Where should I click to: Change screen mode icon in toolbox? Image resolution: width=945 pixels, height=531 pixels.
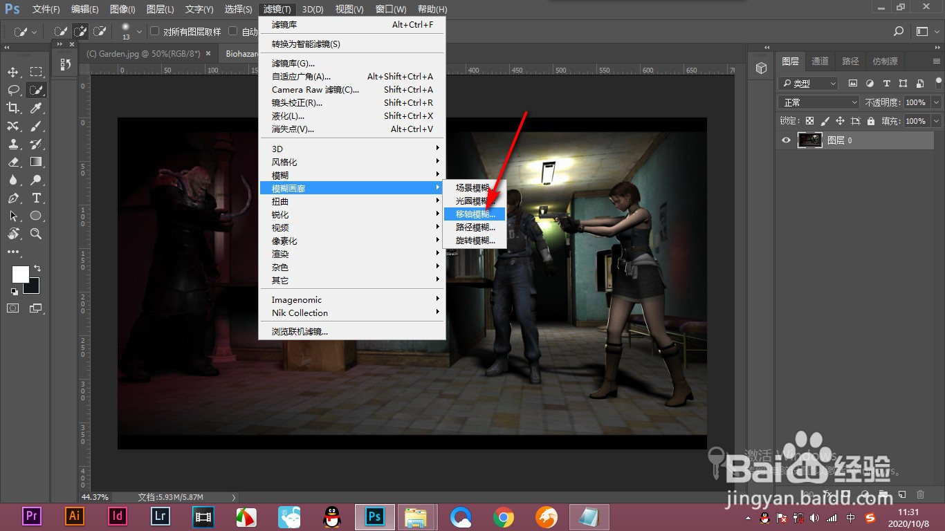tap(35, 308)
